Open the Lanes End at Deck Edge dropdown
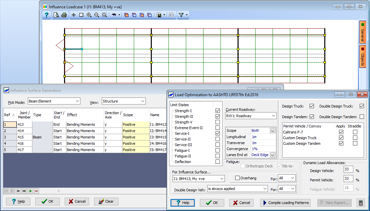Viewport: 370px width, 211px height. point(273,155)
